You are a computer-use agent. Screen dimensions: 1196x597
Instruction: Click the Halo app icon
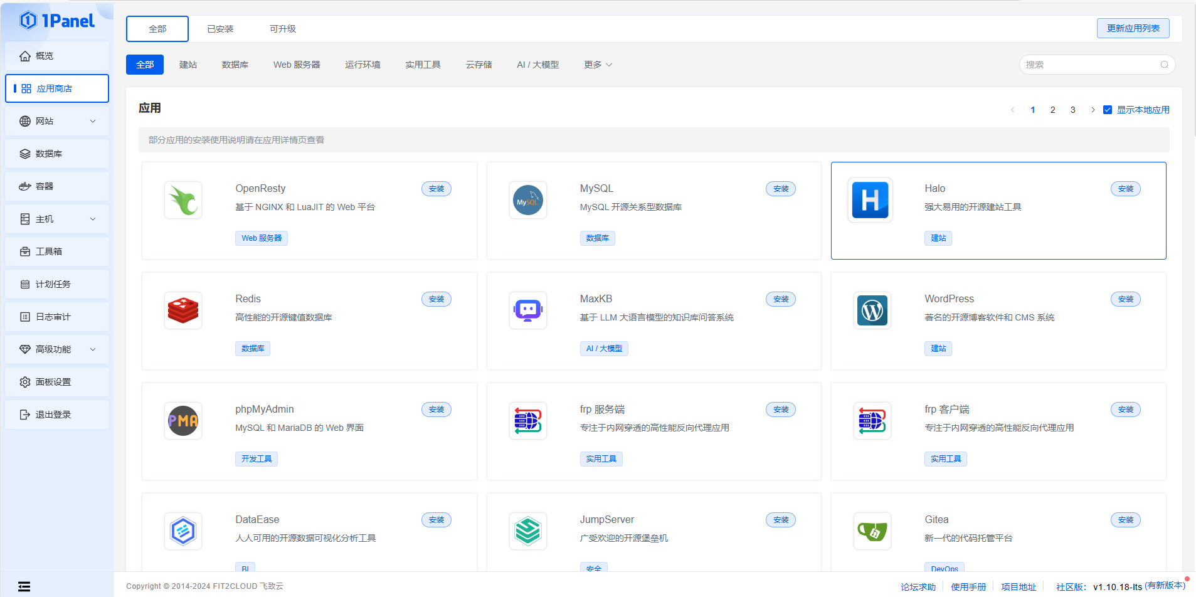pos(870,200)
